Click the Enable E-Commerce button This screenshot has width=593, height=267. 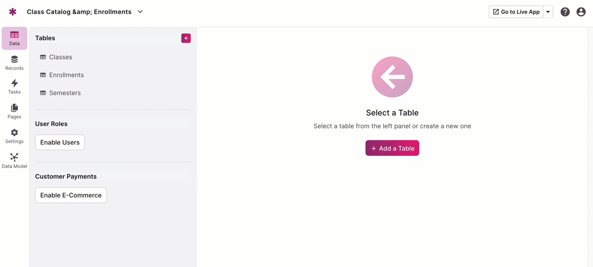click(71, 195)
